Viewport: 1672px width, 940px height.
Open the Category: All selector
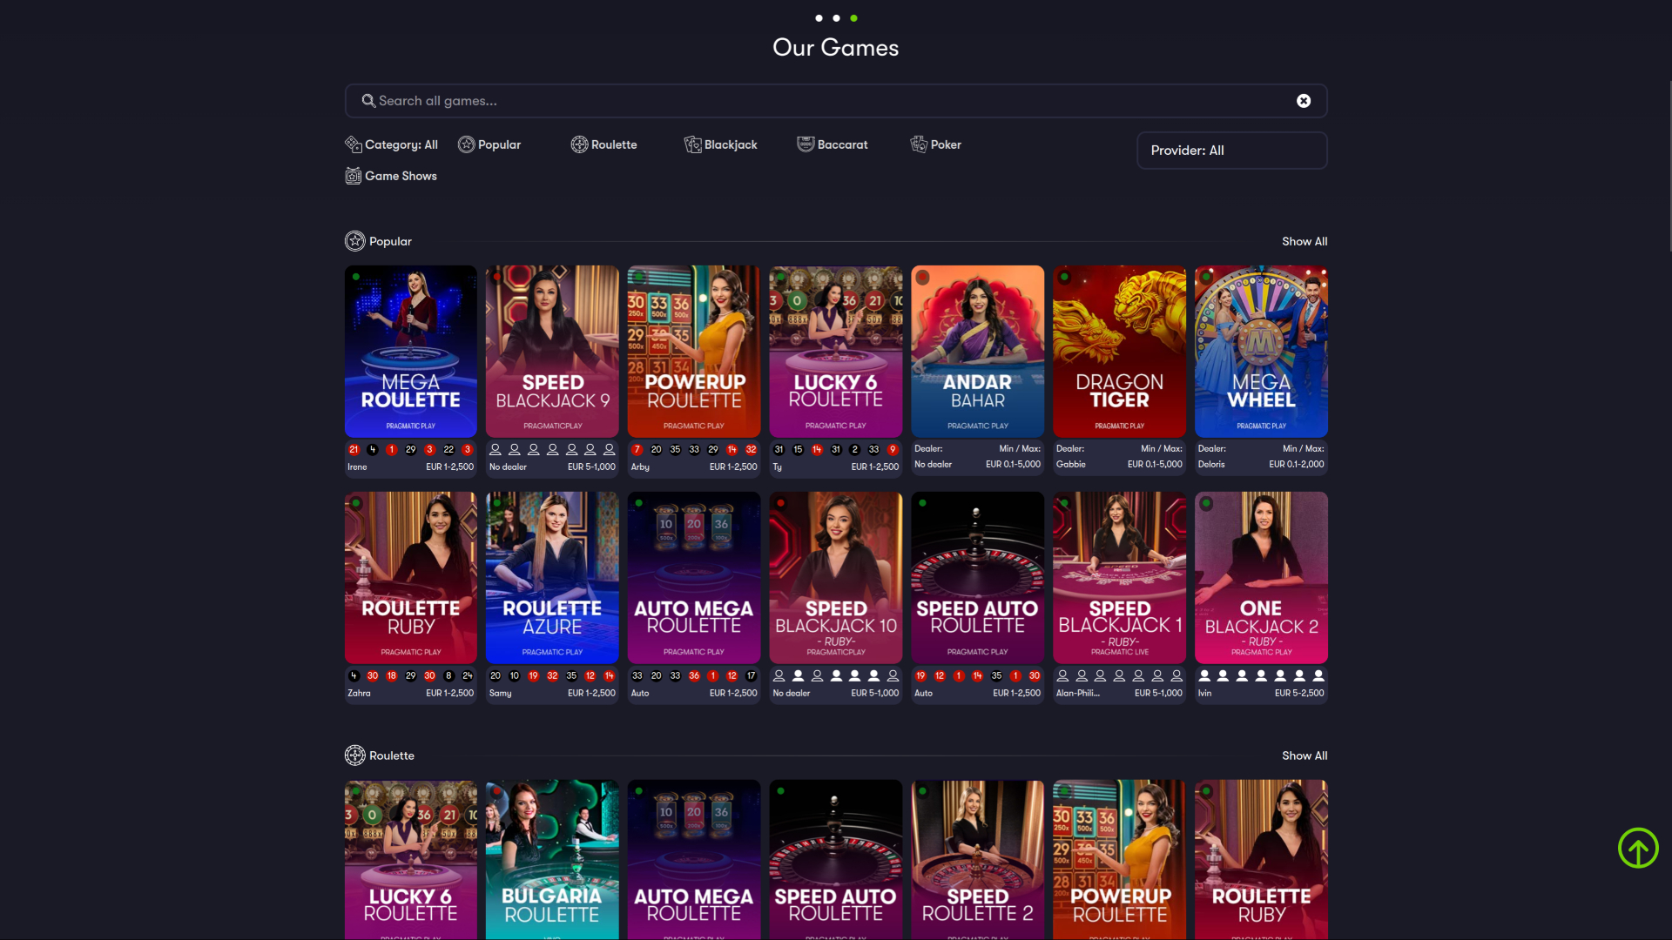pos(391,144)
